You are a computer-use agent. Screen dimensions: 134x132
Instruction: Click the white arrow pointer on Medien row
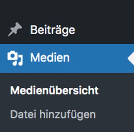point(131,58)
